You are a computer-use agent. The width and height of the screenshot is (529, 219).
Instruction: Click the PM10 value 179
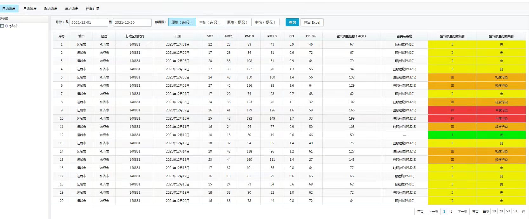click(x=249, y=110)
